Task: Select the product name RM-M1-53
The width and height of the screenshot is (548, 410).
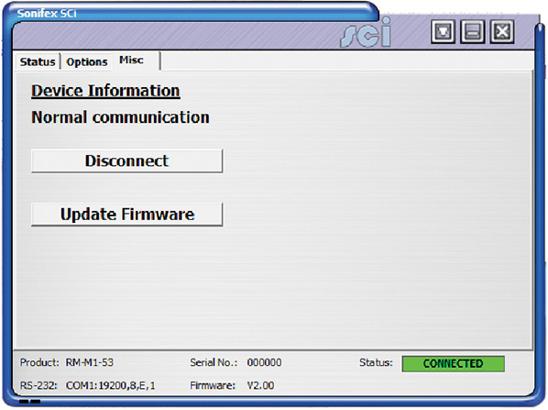Action: 90,362
